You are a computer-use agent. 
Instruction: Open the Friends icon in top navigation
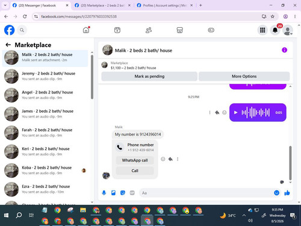click(149, 30)
